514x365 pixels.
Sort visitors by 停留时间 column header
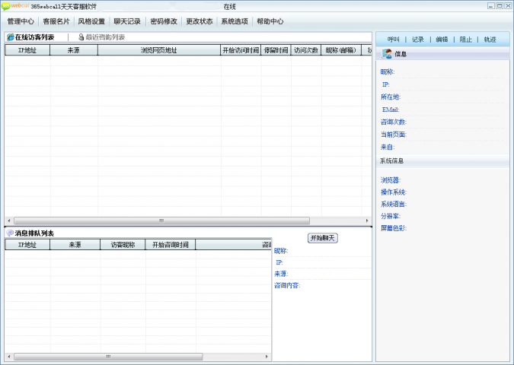[x=276, y=50]
